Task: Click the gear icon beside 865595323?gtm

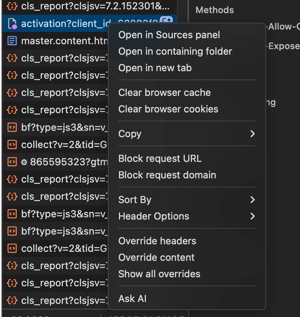Action: click(x=24, y=162)
